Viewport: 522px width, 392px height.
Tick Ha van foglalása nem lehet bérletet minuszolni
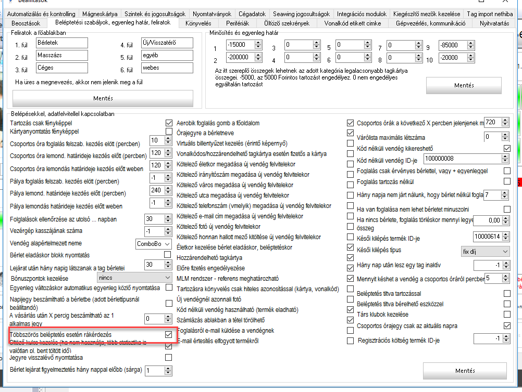click(x=507, y=210)
